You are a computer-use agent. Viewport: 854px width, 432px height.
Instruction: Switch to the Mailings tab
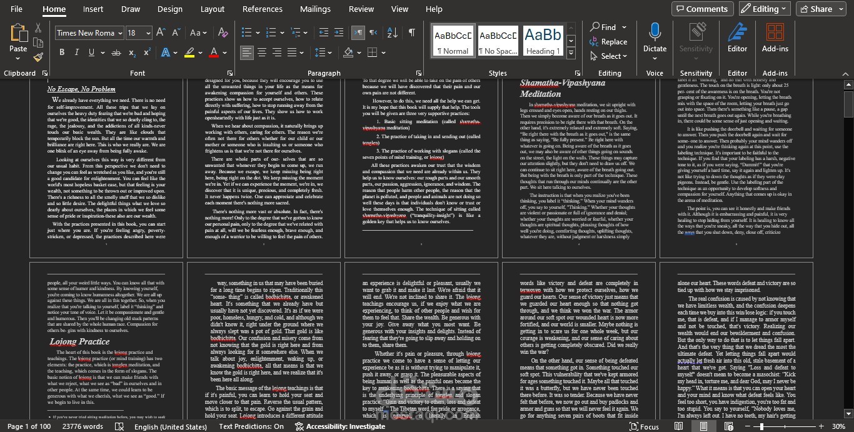point(315,9)
